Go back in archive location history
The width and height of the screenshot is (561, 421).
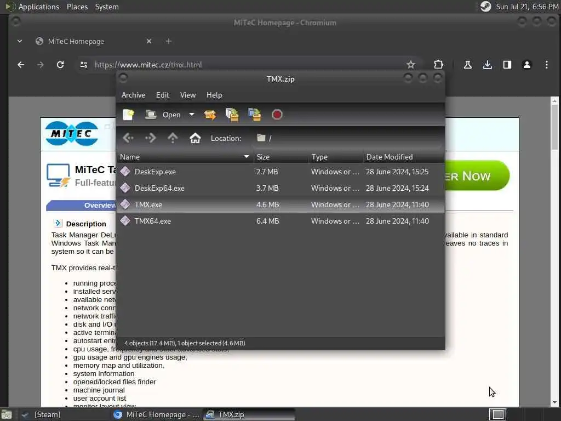pyautogui.click(x=128, y=138)
